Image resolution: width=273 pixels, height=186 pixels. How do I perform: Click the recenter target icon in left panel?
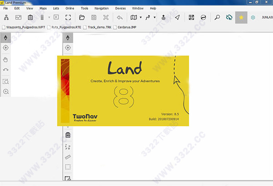5,48
